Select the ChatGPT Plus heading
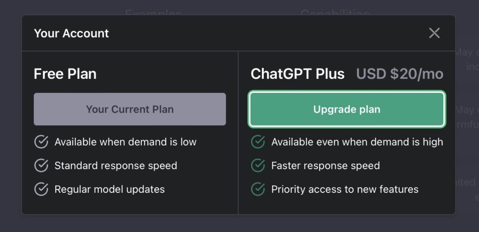Screen dimensions: 479x232 (298, 74)
